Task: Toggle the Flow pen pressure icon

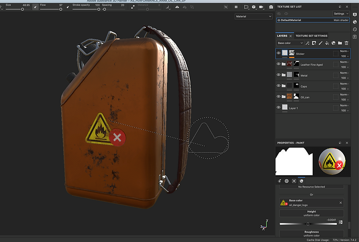Action: point(68,7)
